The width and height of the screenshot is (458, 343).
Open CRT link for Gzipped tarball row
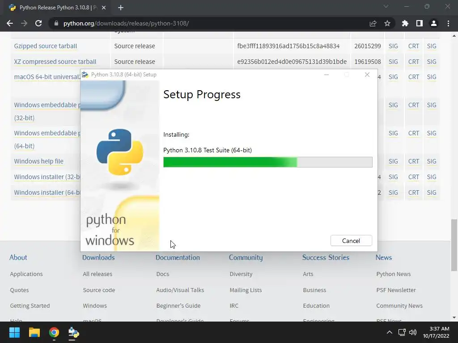tap(414, 46)
